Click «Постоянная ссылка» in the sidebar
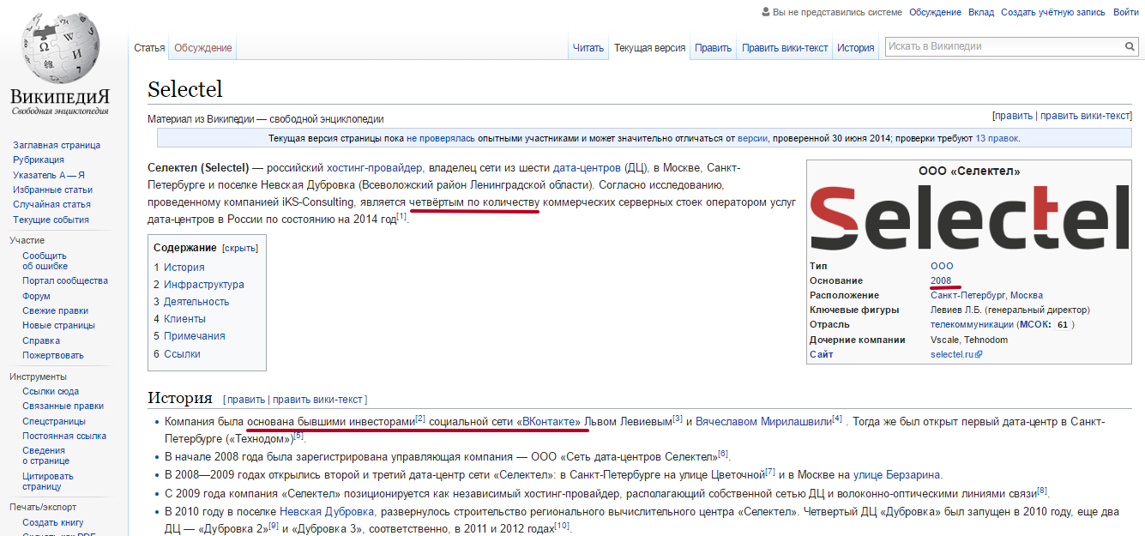Image resolution: width=1145 pixels, height=536 pixels. (64, 436)
